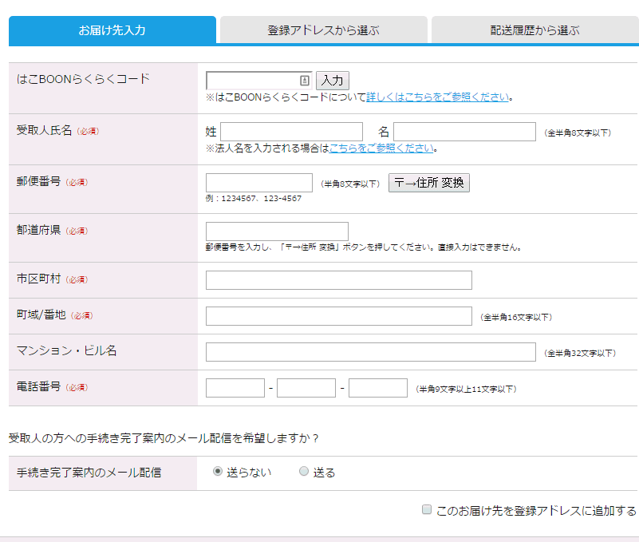Open the 配送履歴から選ぶ tab
The image size is (639, 542).
[534, 31]
